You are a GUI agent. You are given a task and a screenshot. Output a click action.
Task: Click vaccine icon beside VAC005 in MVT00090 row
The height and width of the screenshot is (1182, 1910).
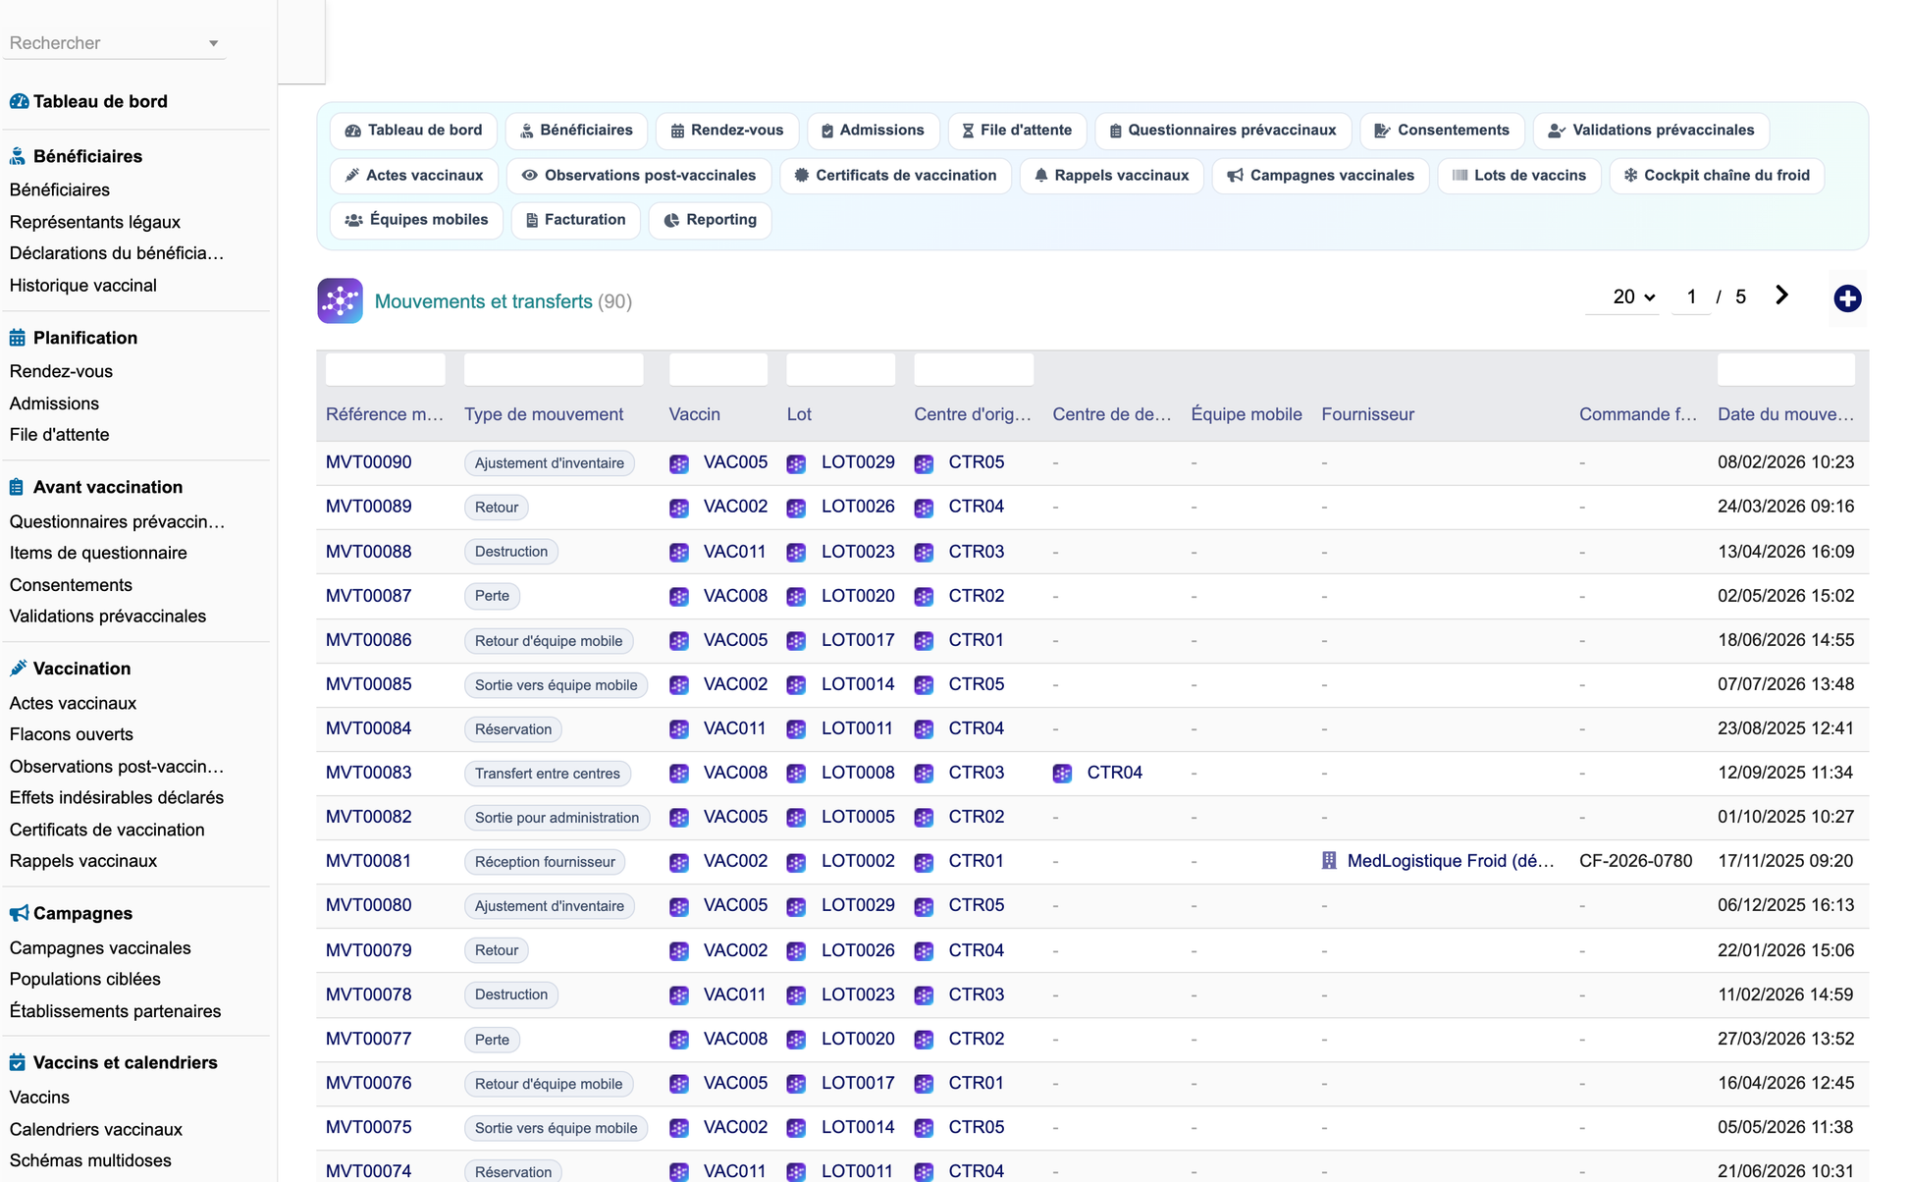[679, 463]
